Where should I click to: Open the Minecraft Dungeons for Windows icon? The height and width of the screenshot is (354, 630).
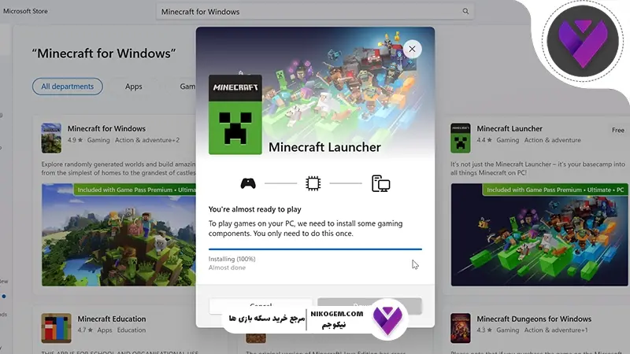[461, 328]
